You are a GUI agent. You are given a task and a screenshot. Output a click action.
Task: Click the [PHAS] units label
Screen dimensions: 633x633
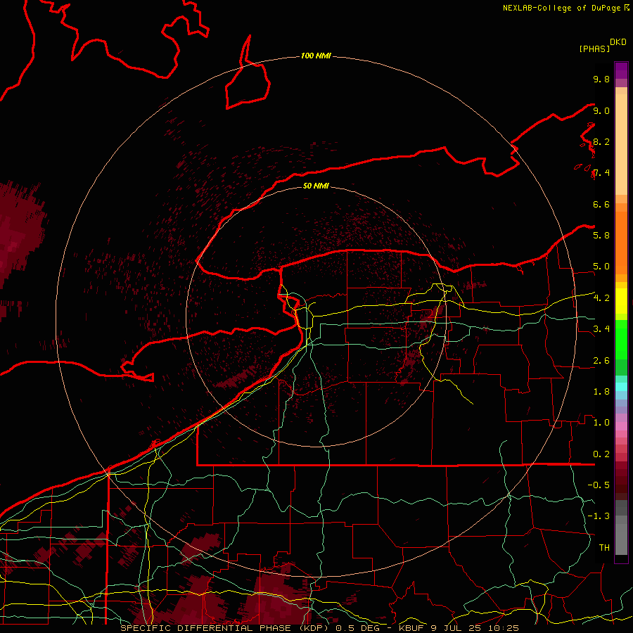coord(594,49)
